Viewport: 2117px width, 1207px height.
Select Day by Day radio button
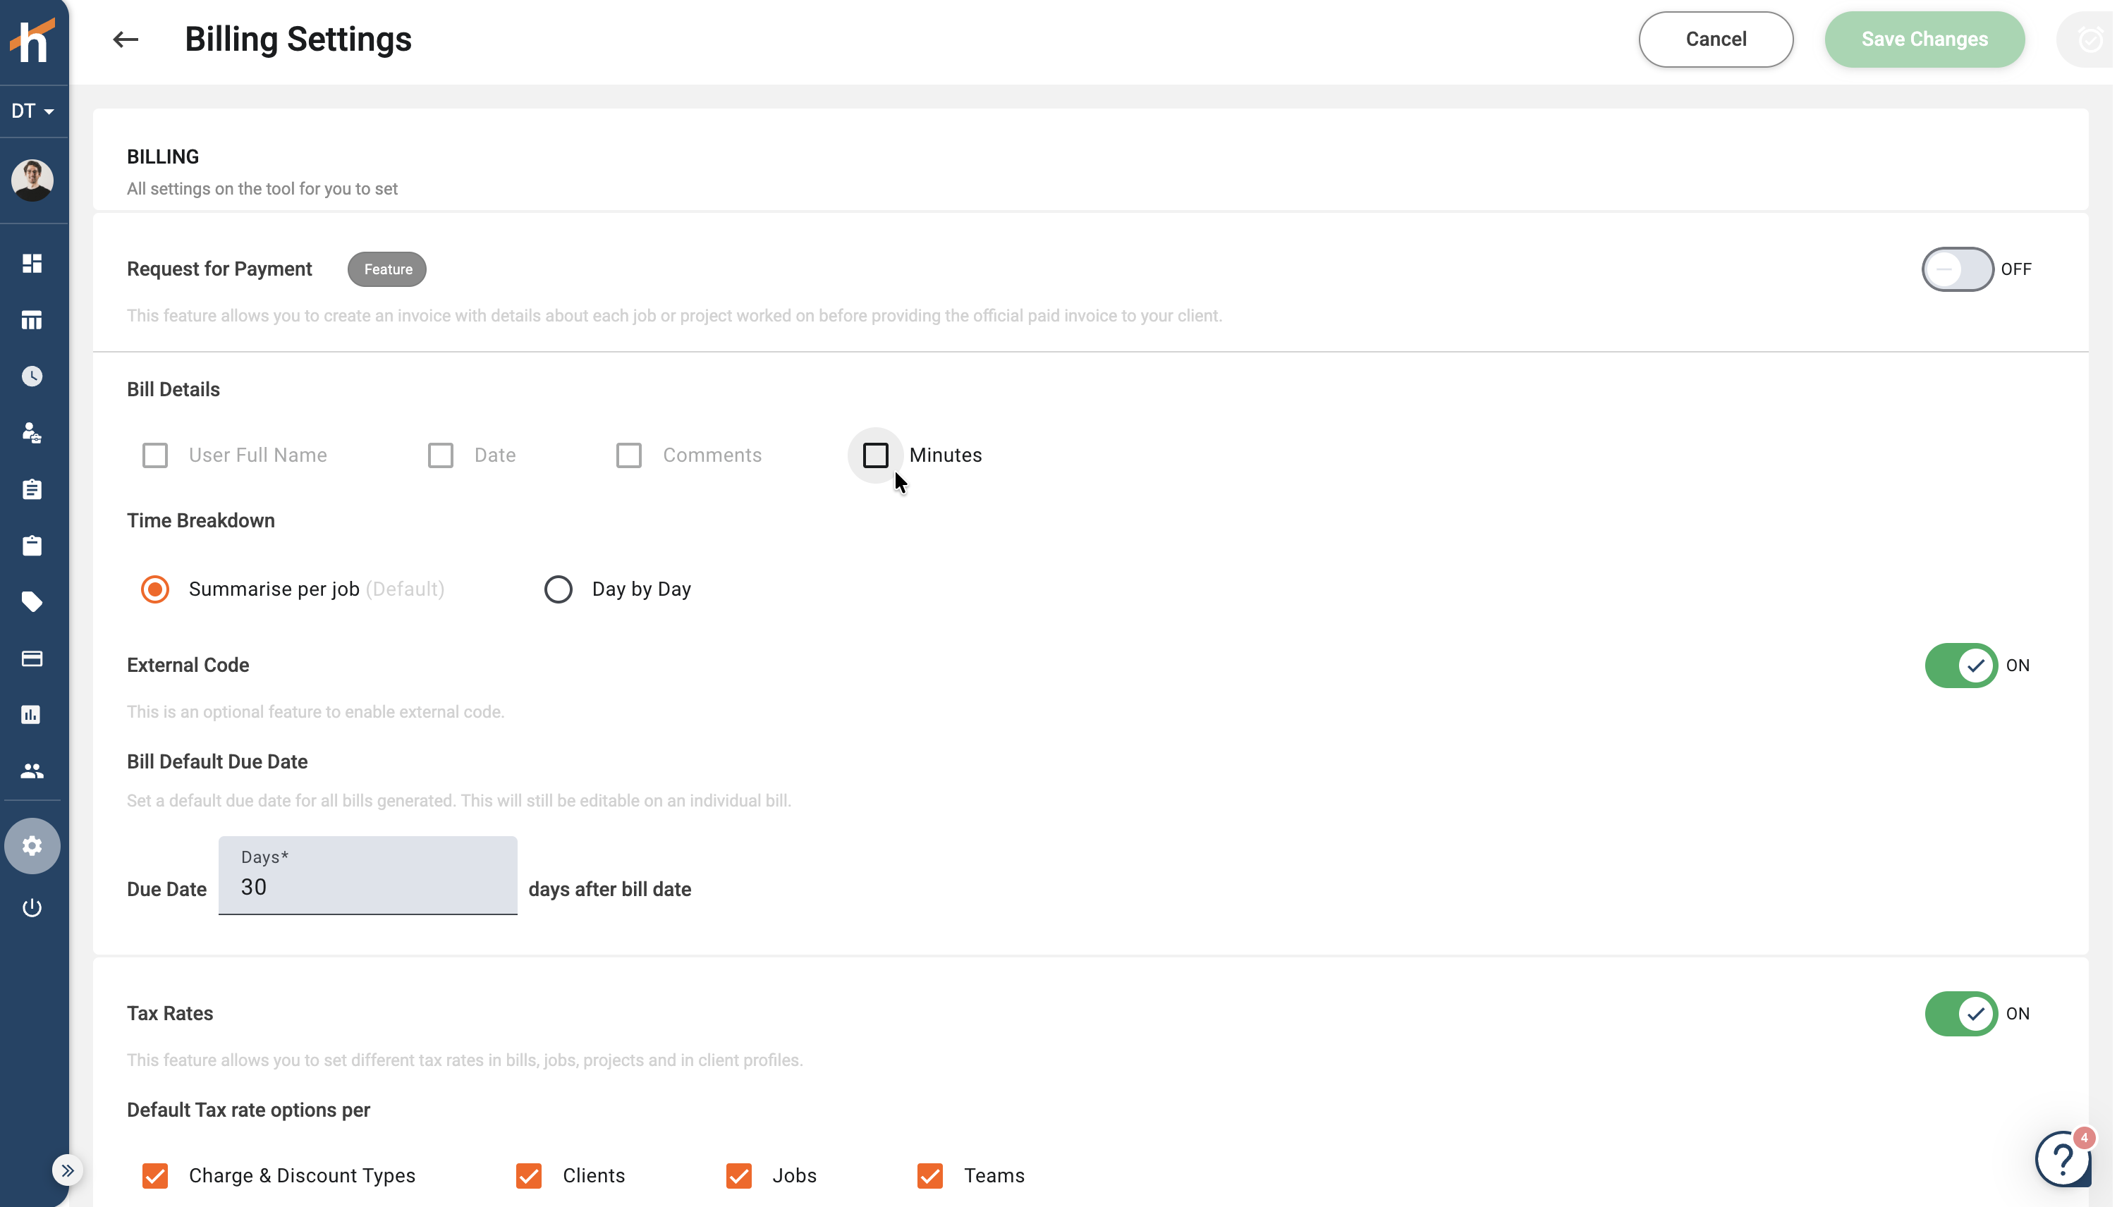(558, 589)
